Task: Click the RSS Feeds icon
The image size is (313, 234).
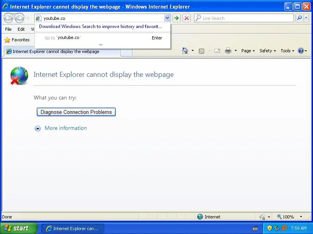Action: (x=201, y=51)
